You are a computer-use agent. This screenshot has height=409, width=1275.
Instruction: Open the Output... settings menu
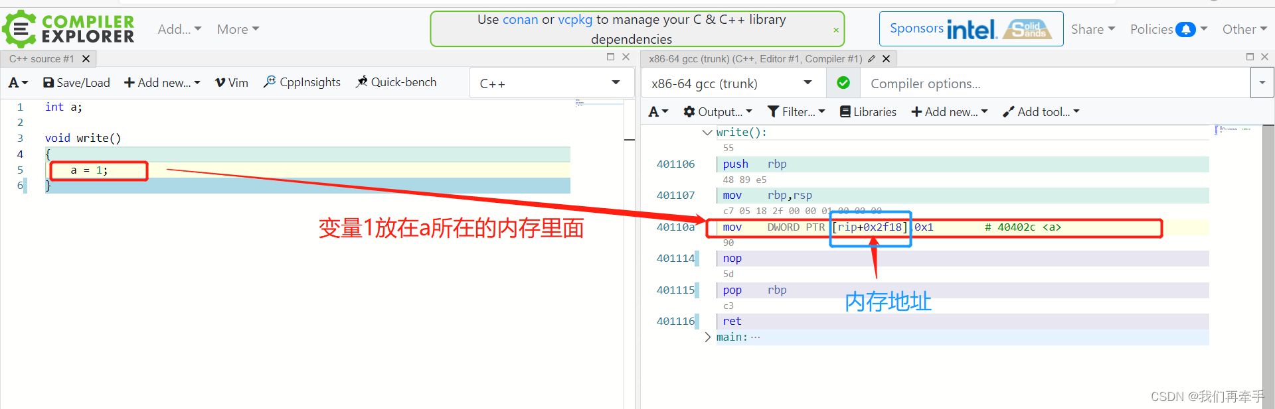click(718, 112)
